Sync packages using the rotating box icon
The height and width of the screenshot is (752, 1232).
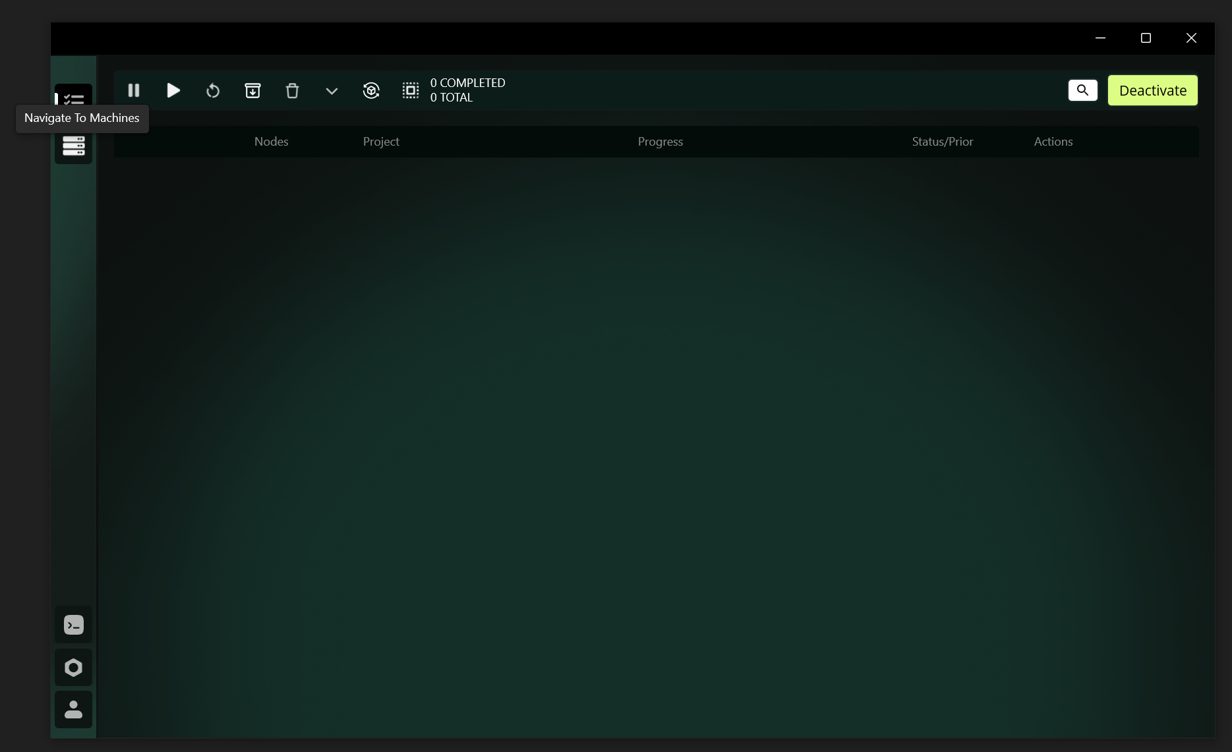[371, 90]
